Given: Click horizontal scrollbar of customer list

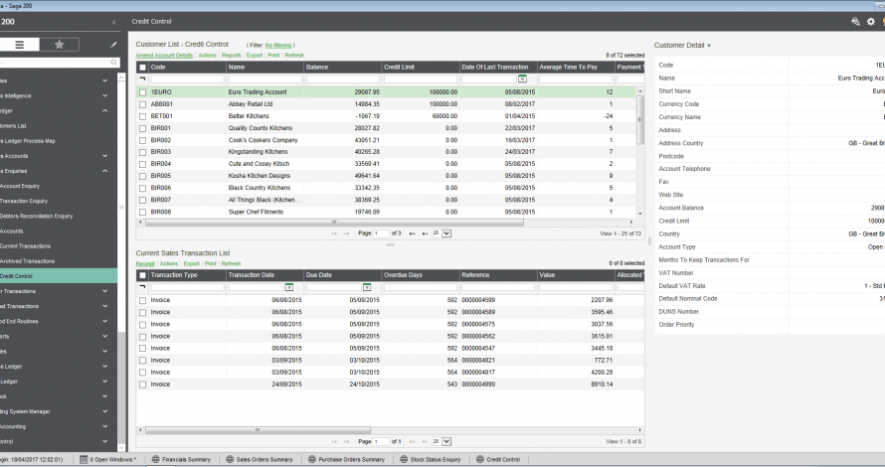Looking at the screenshot, I should point(334,223).
